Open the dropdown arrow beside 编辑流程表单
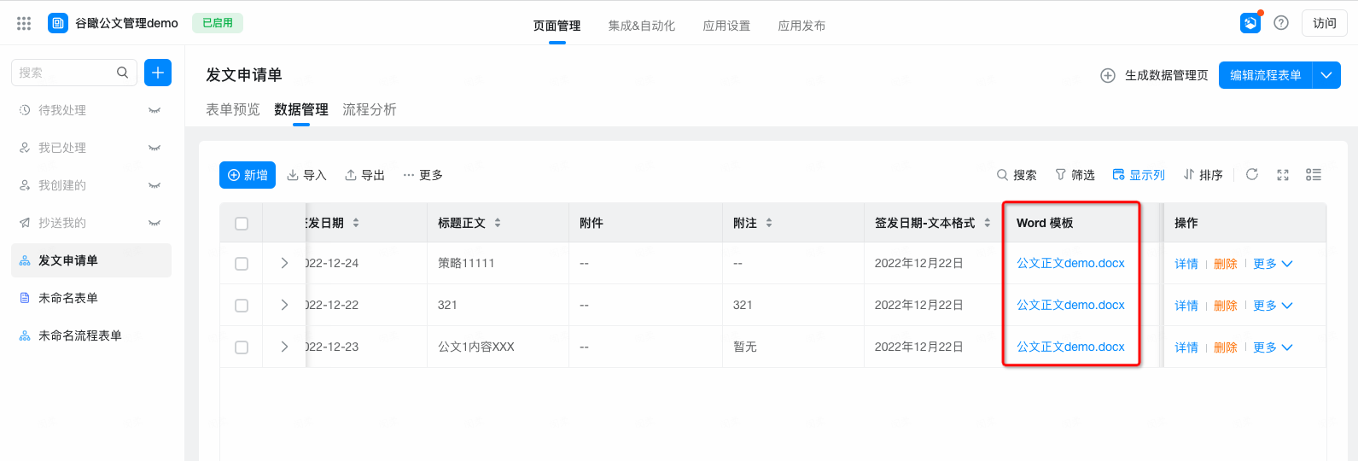 pyautogui.click(x=1326, y=75)
